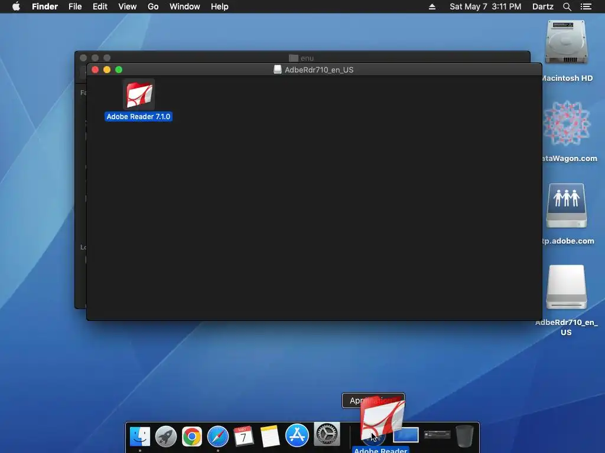Close the AdbeRdr710_en_US window
The height and width of the screenshot is (453, 605).
tap(95, 70)
